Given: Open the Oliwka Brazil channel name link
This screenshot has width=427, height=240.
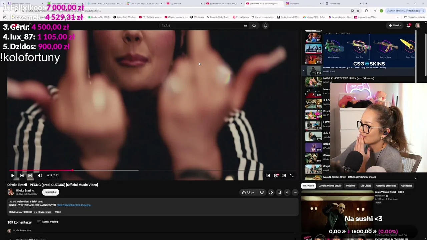Looking at the screenshot, I should (x=24, y=191).
